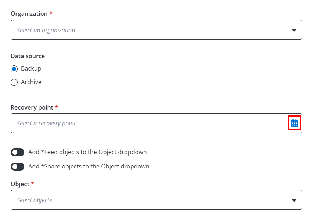Click the red asterisk next to Organization

coord(51,13)
